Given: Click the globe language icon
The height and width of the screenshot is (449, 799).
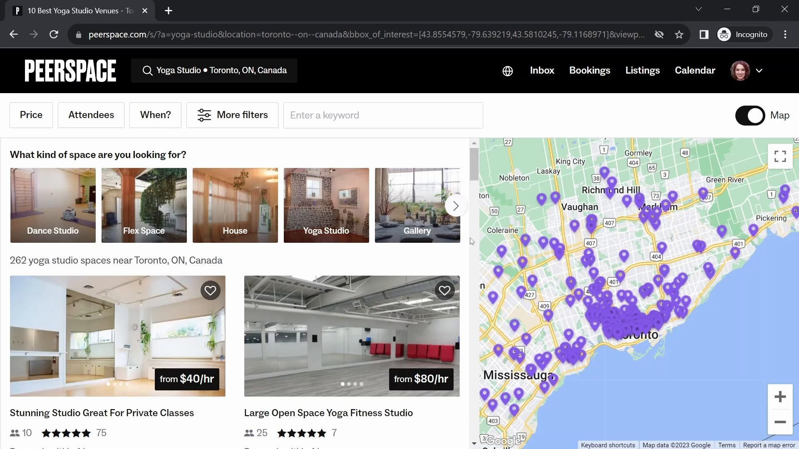Looking at the screenshot, I should (507, 71).
